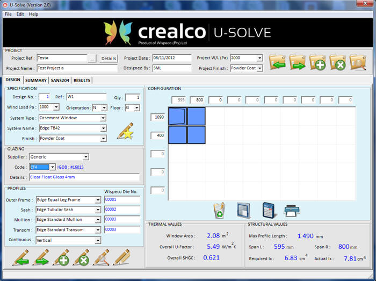376x281 pixels.
Task: Click the recycle bin clear configuration icon
Action: (x=219, y=211)
